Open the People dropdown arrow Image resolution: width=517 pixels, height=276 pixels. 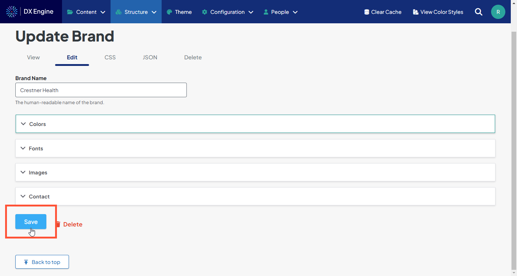coord(295,12)
